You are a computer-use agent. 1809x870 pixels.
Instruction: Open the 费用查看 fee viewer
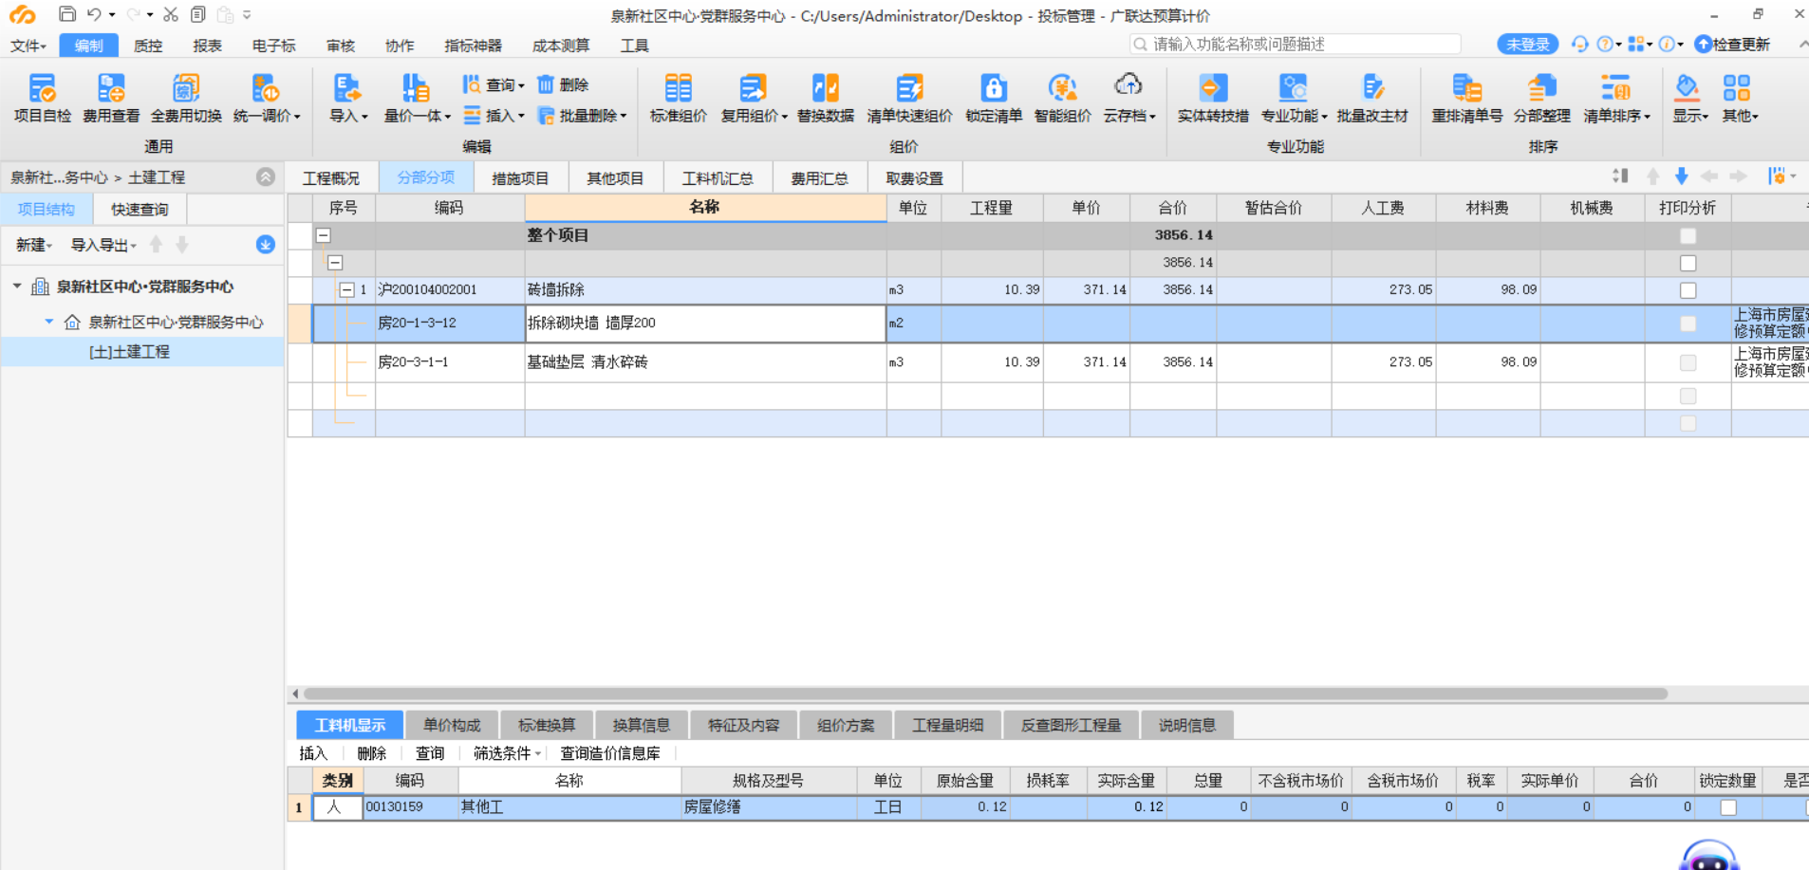point(111,99)
